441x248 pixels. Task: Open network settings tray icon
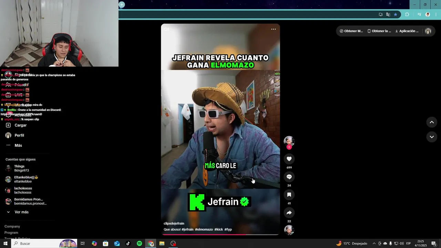click(396, 244)
